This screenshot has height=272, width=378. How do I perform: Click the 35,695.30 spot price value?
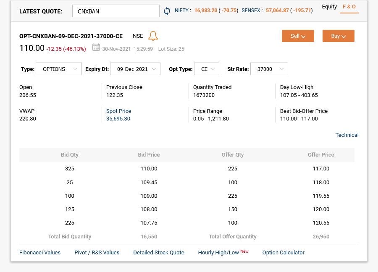click(x=118, y=119)
